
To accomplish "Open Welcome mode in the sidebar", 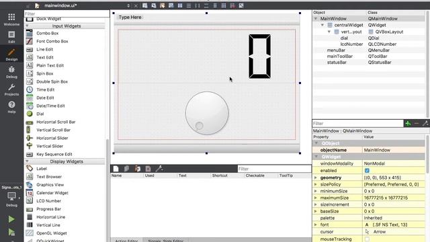I will point(11,19).
